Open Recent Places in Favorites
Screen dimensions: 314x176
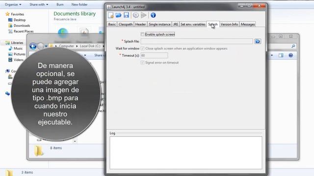point(24,31)
